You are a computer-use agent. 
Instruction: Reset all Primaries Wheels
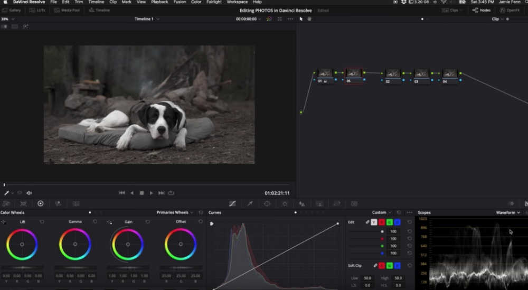click(x=201, y=212)
